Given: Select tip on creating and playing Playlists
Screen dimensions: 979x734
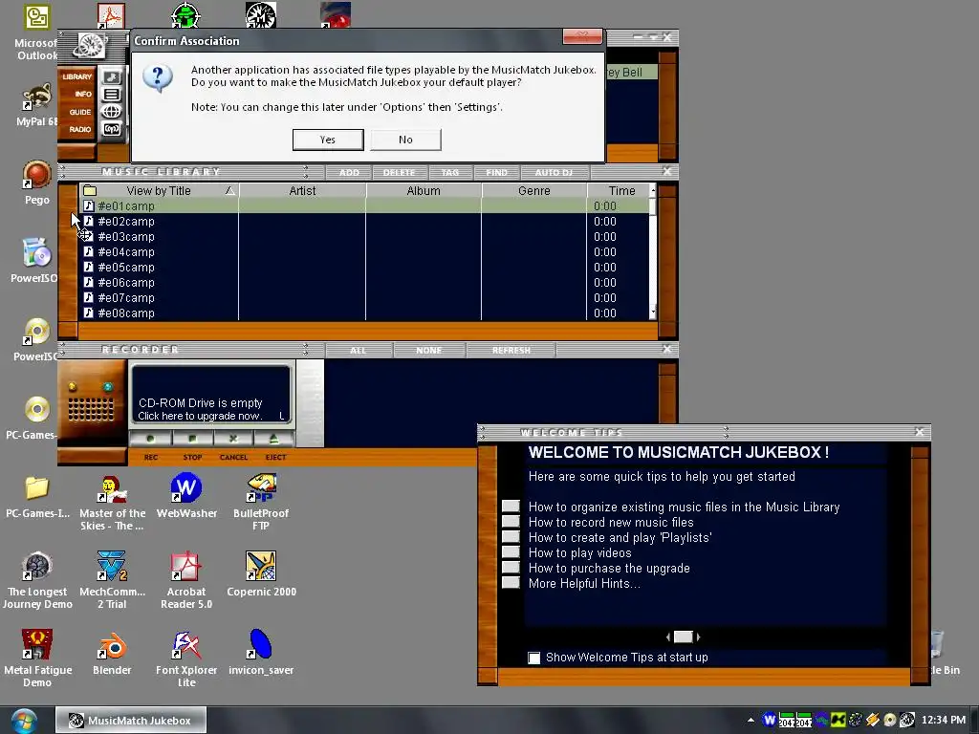Looking at the screenshot, I should click(511, 536).
